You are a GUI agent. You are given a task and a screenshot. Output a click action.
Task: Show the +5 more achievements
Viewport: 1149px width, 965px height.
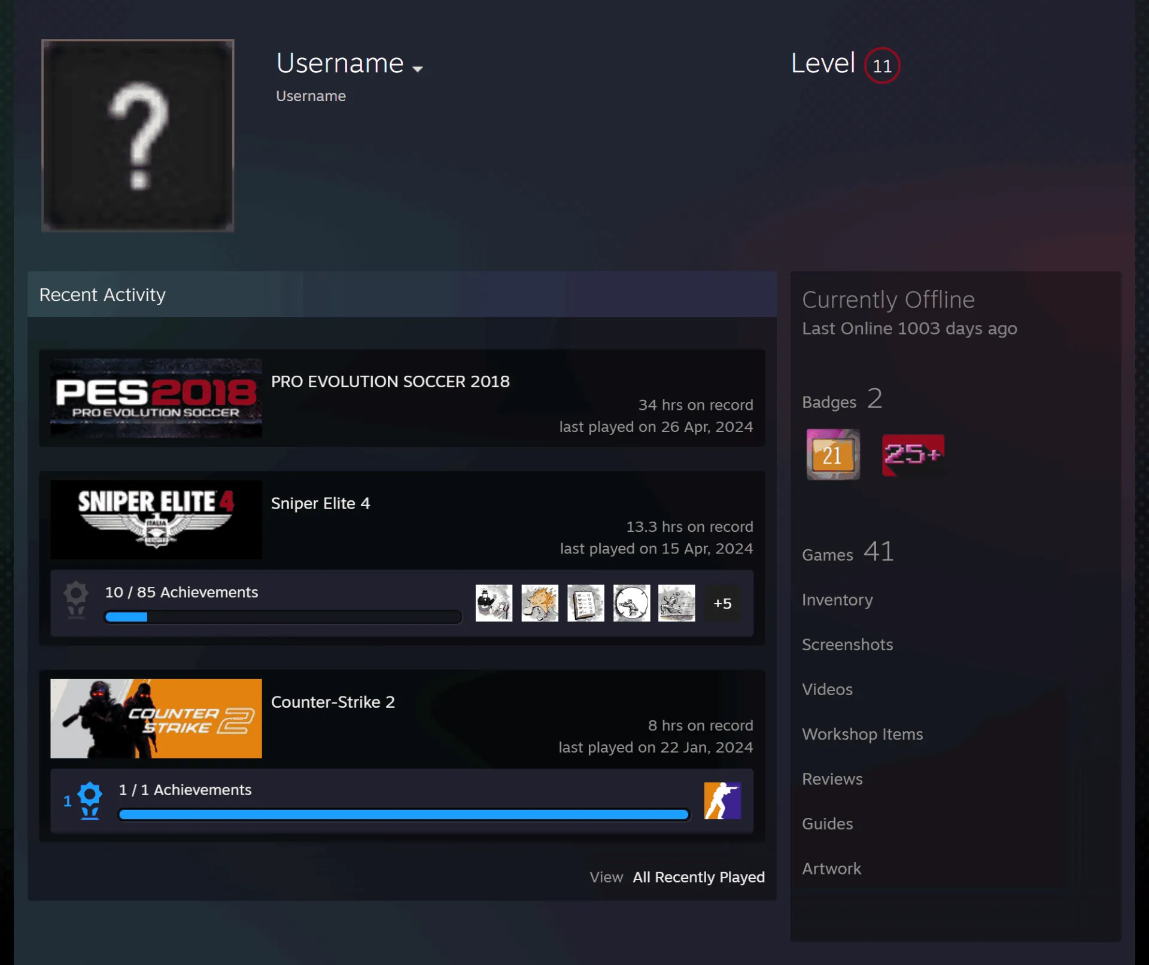coord(722,604)
